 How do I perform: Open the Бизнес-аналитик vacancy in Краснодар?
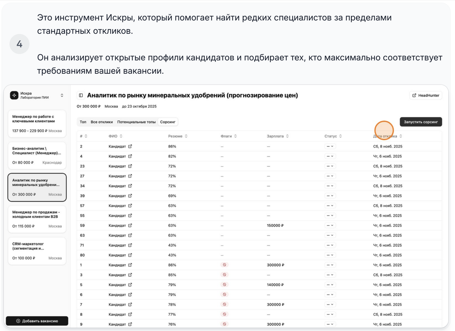37,156
